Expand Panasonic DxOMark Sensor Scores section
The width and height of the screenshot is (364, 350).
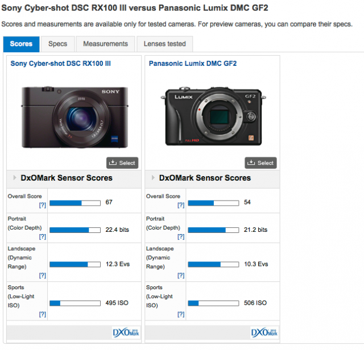[x=153, y=178]
